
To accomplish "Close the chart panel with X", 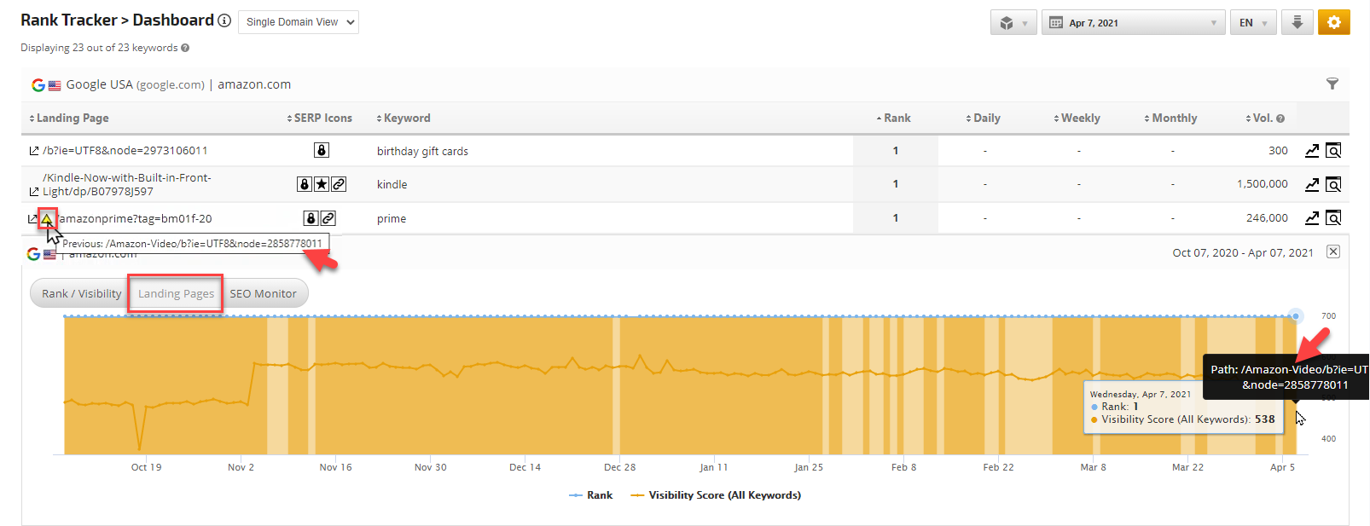I will [1333, 251].
